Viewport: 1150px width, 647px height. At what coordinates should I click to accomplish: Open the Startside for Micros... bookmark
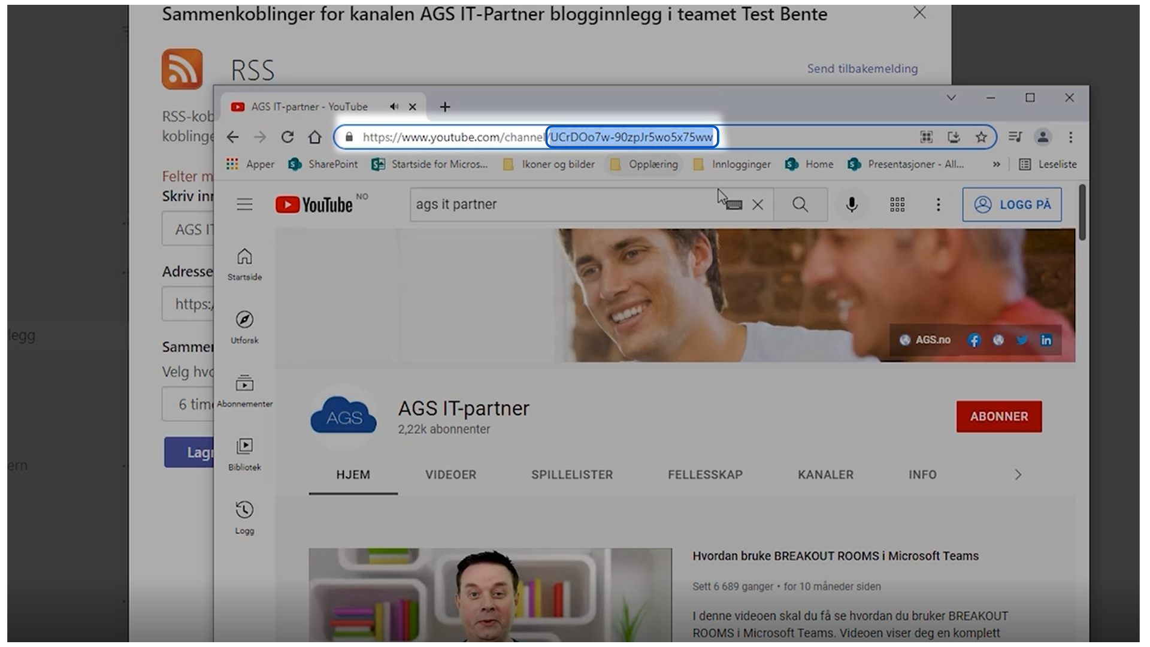[x=429, y=164]
